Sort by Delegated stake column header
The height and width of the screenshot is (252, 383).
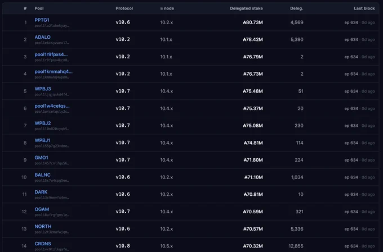tap(246, 8)
